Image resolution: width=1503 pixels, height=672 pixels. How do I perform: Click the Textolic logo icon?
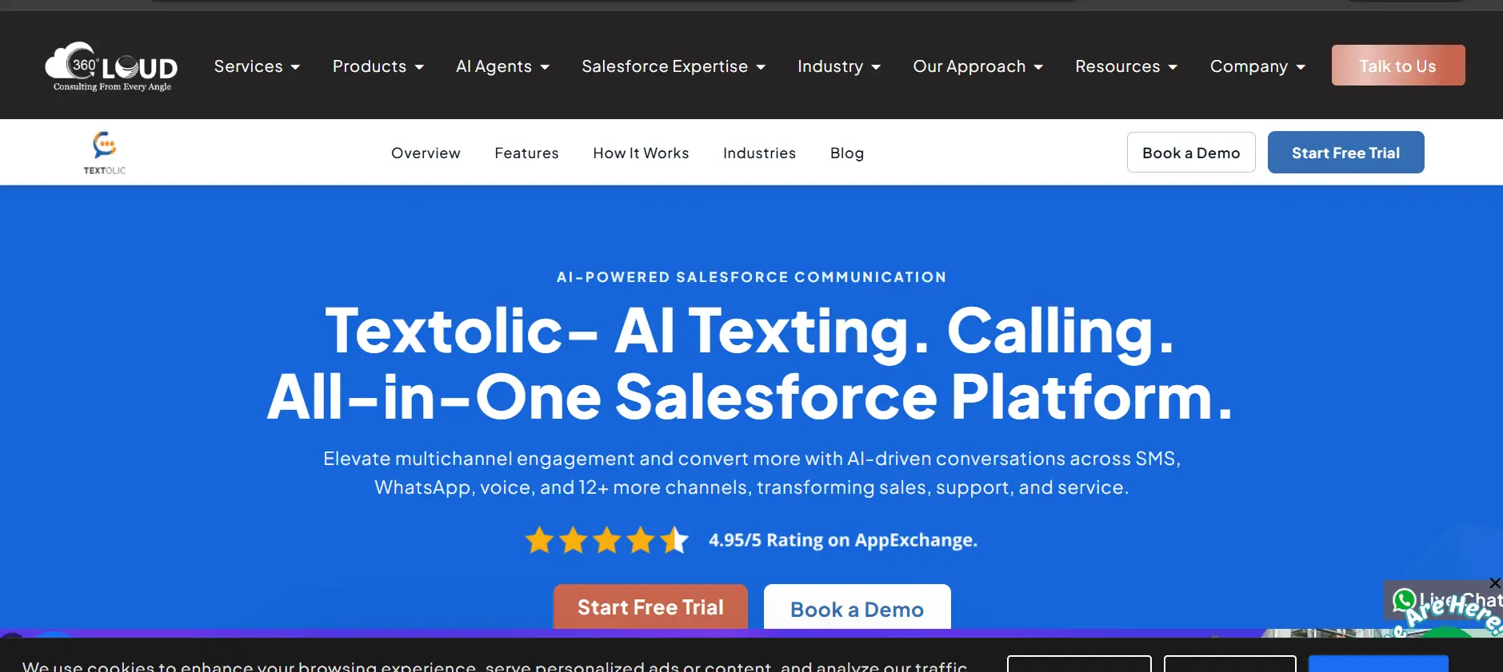point(105,153)
